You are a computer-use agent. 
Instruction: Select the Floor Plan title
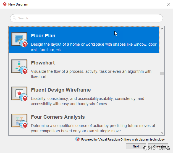tap(43, 36)
